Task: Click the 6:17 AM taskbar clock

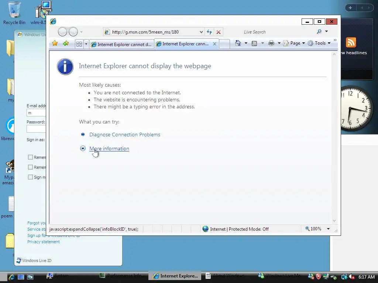Action: [x=366, y=277]
